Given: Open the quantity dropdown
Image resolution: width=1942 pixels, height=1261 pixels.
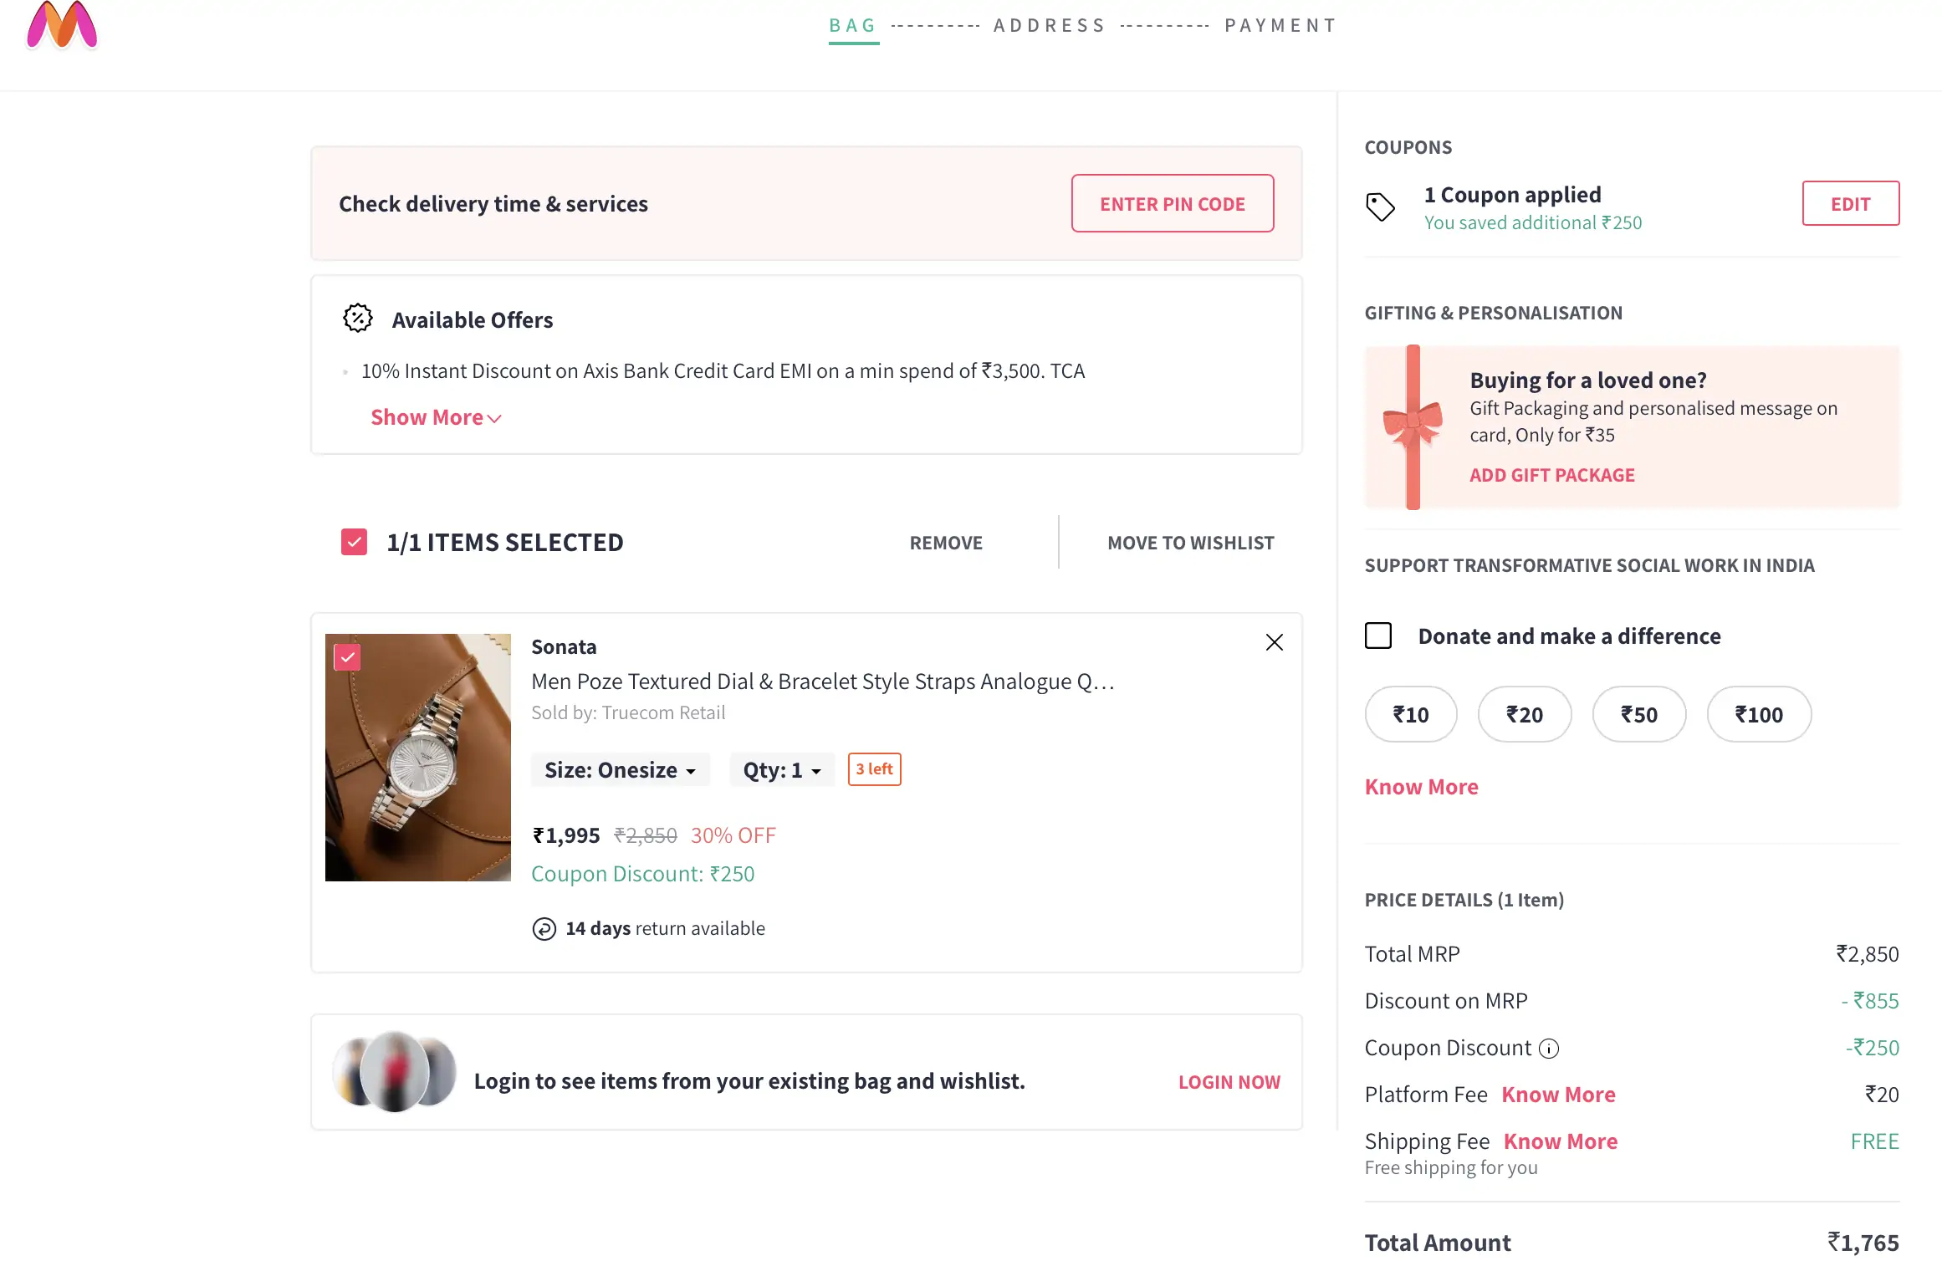Looking at the screenshot, I should pos(780,769).
